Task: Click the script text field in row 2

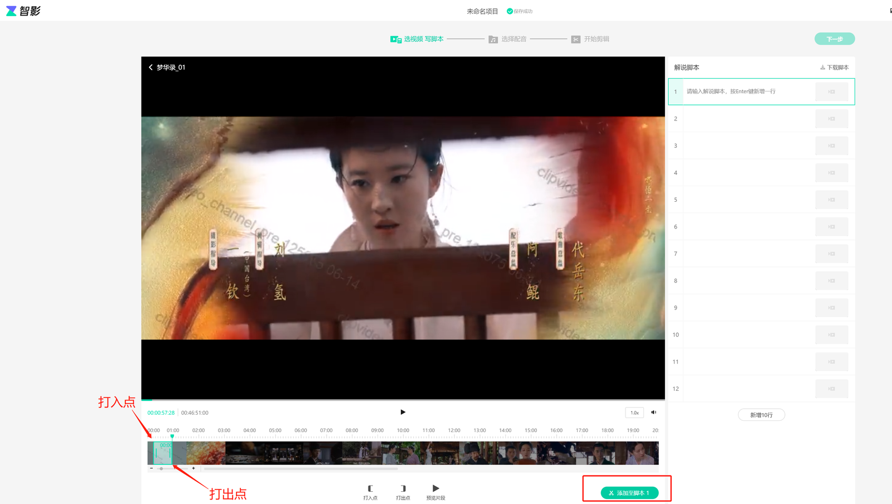Action: (749, 119)
